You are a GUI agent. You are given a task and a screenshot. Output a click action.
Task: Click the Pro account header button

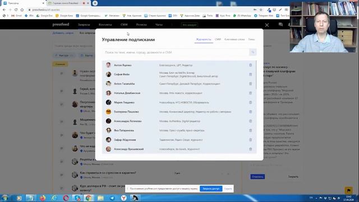pos(190,25)
